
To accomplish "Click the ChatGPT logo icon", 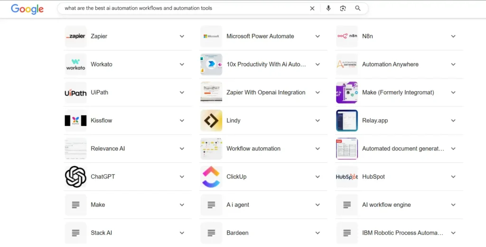I will click(75, 177).
